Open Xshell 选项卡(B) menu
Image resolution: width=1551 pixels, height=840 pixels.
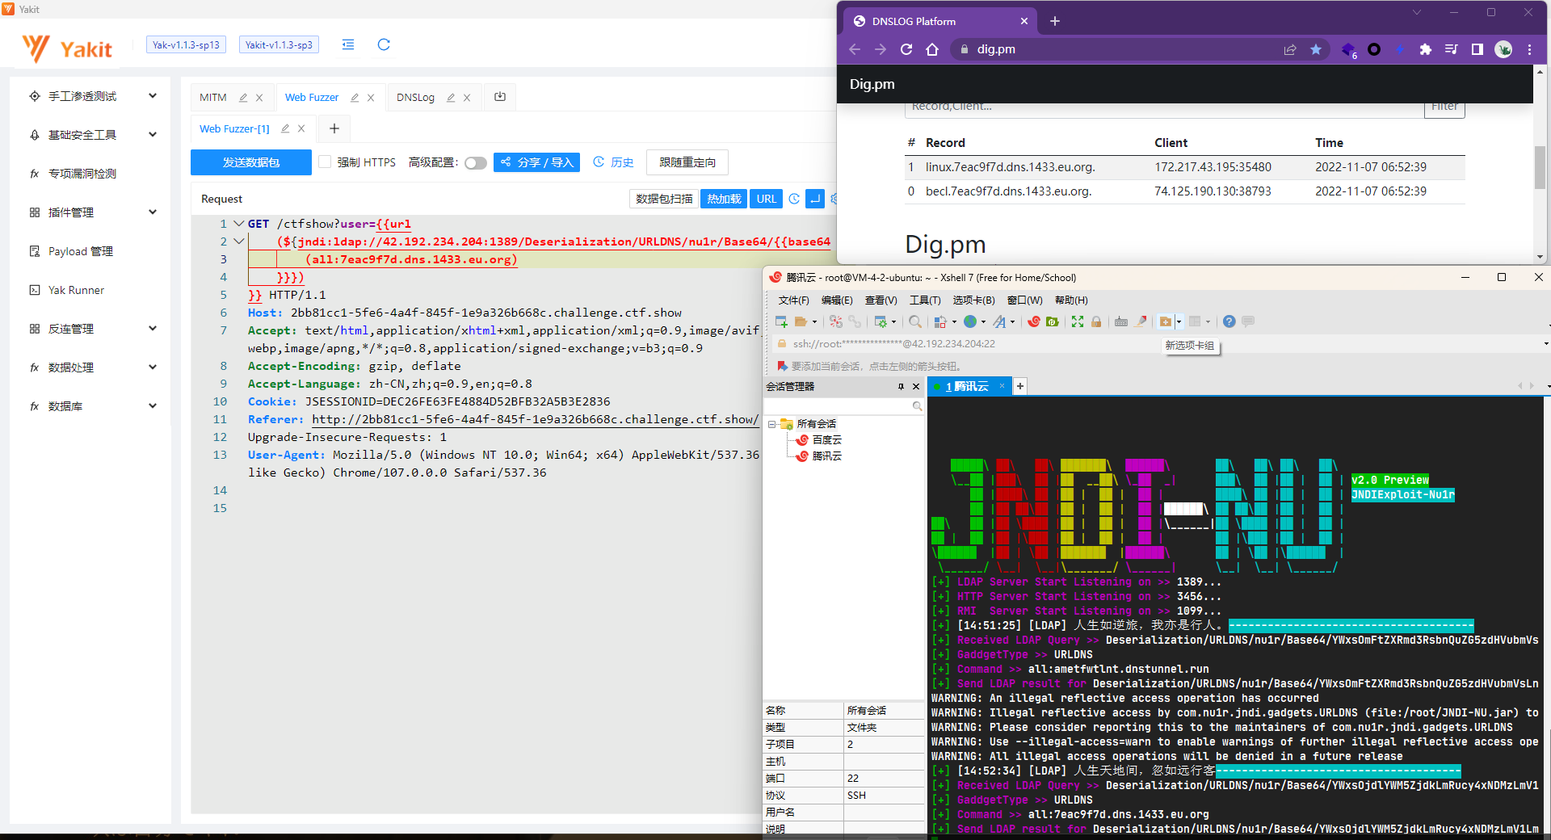click(973, 300)
